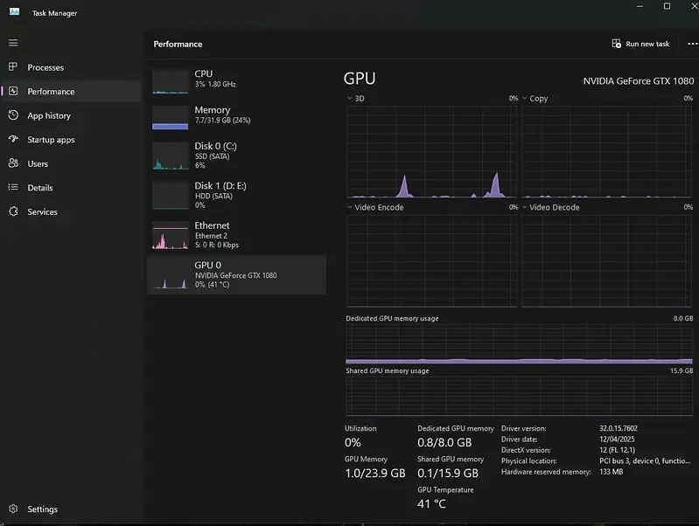Screen dimensions: 699x526
Task: Click the App history clock icon
Action: click(13, 115)
